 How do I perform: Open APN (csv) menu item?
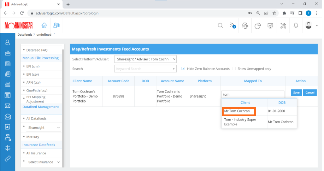(34, 82)
